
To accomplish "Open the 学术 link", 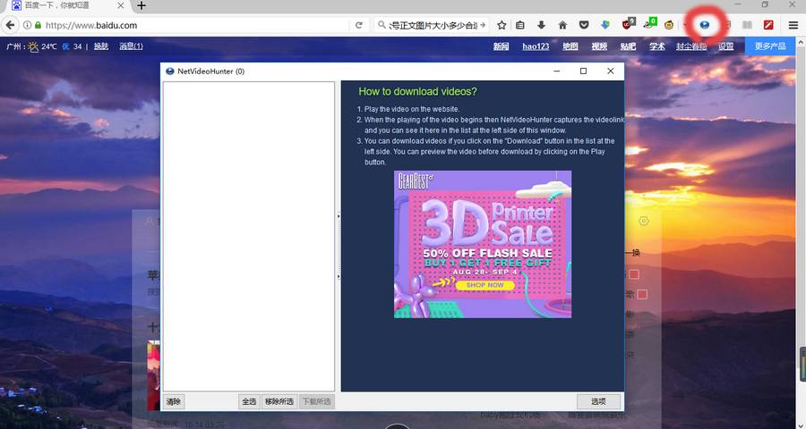I will (657, 46).
